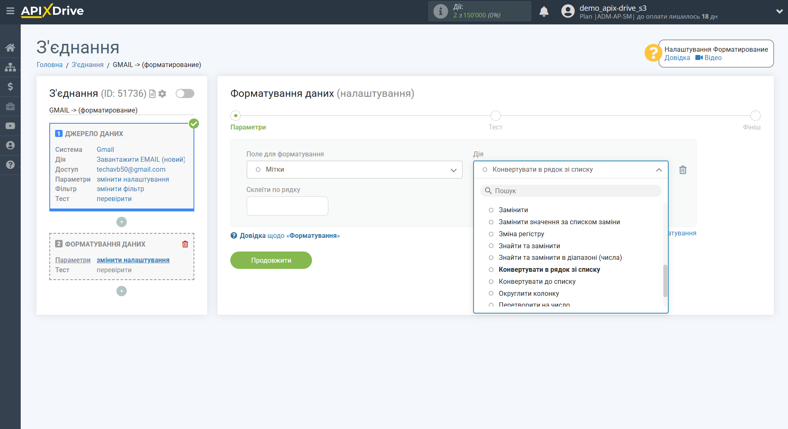Open the billing dollar sidebar icon
The image size is (788, 429).
coord(10,86)
